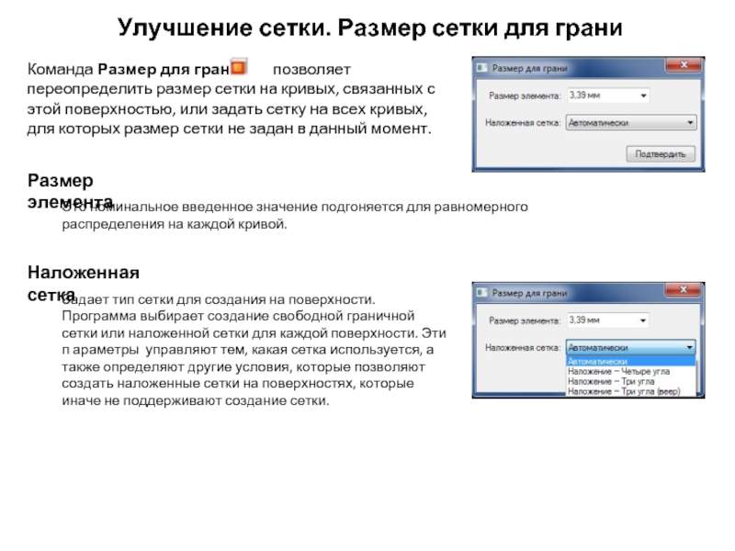Click upper dialog title Размер для грани
Image resolution: width=735 pixels, height=551 pixels.
pyautogui.click(x=530, y=68)
